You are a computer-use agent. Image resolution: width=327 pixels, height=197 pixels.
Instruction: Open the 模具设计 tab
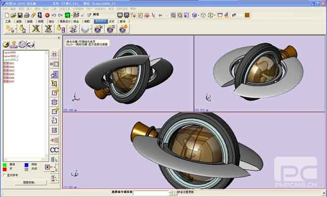(65, 21)
